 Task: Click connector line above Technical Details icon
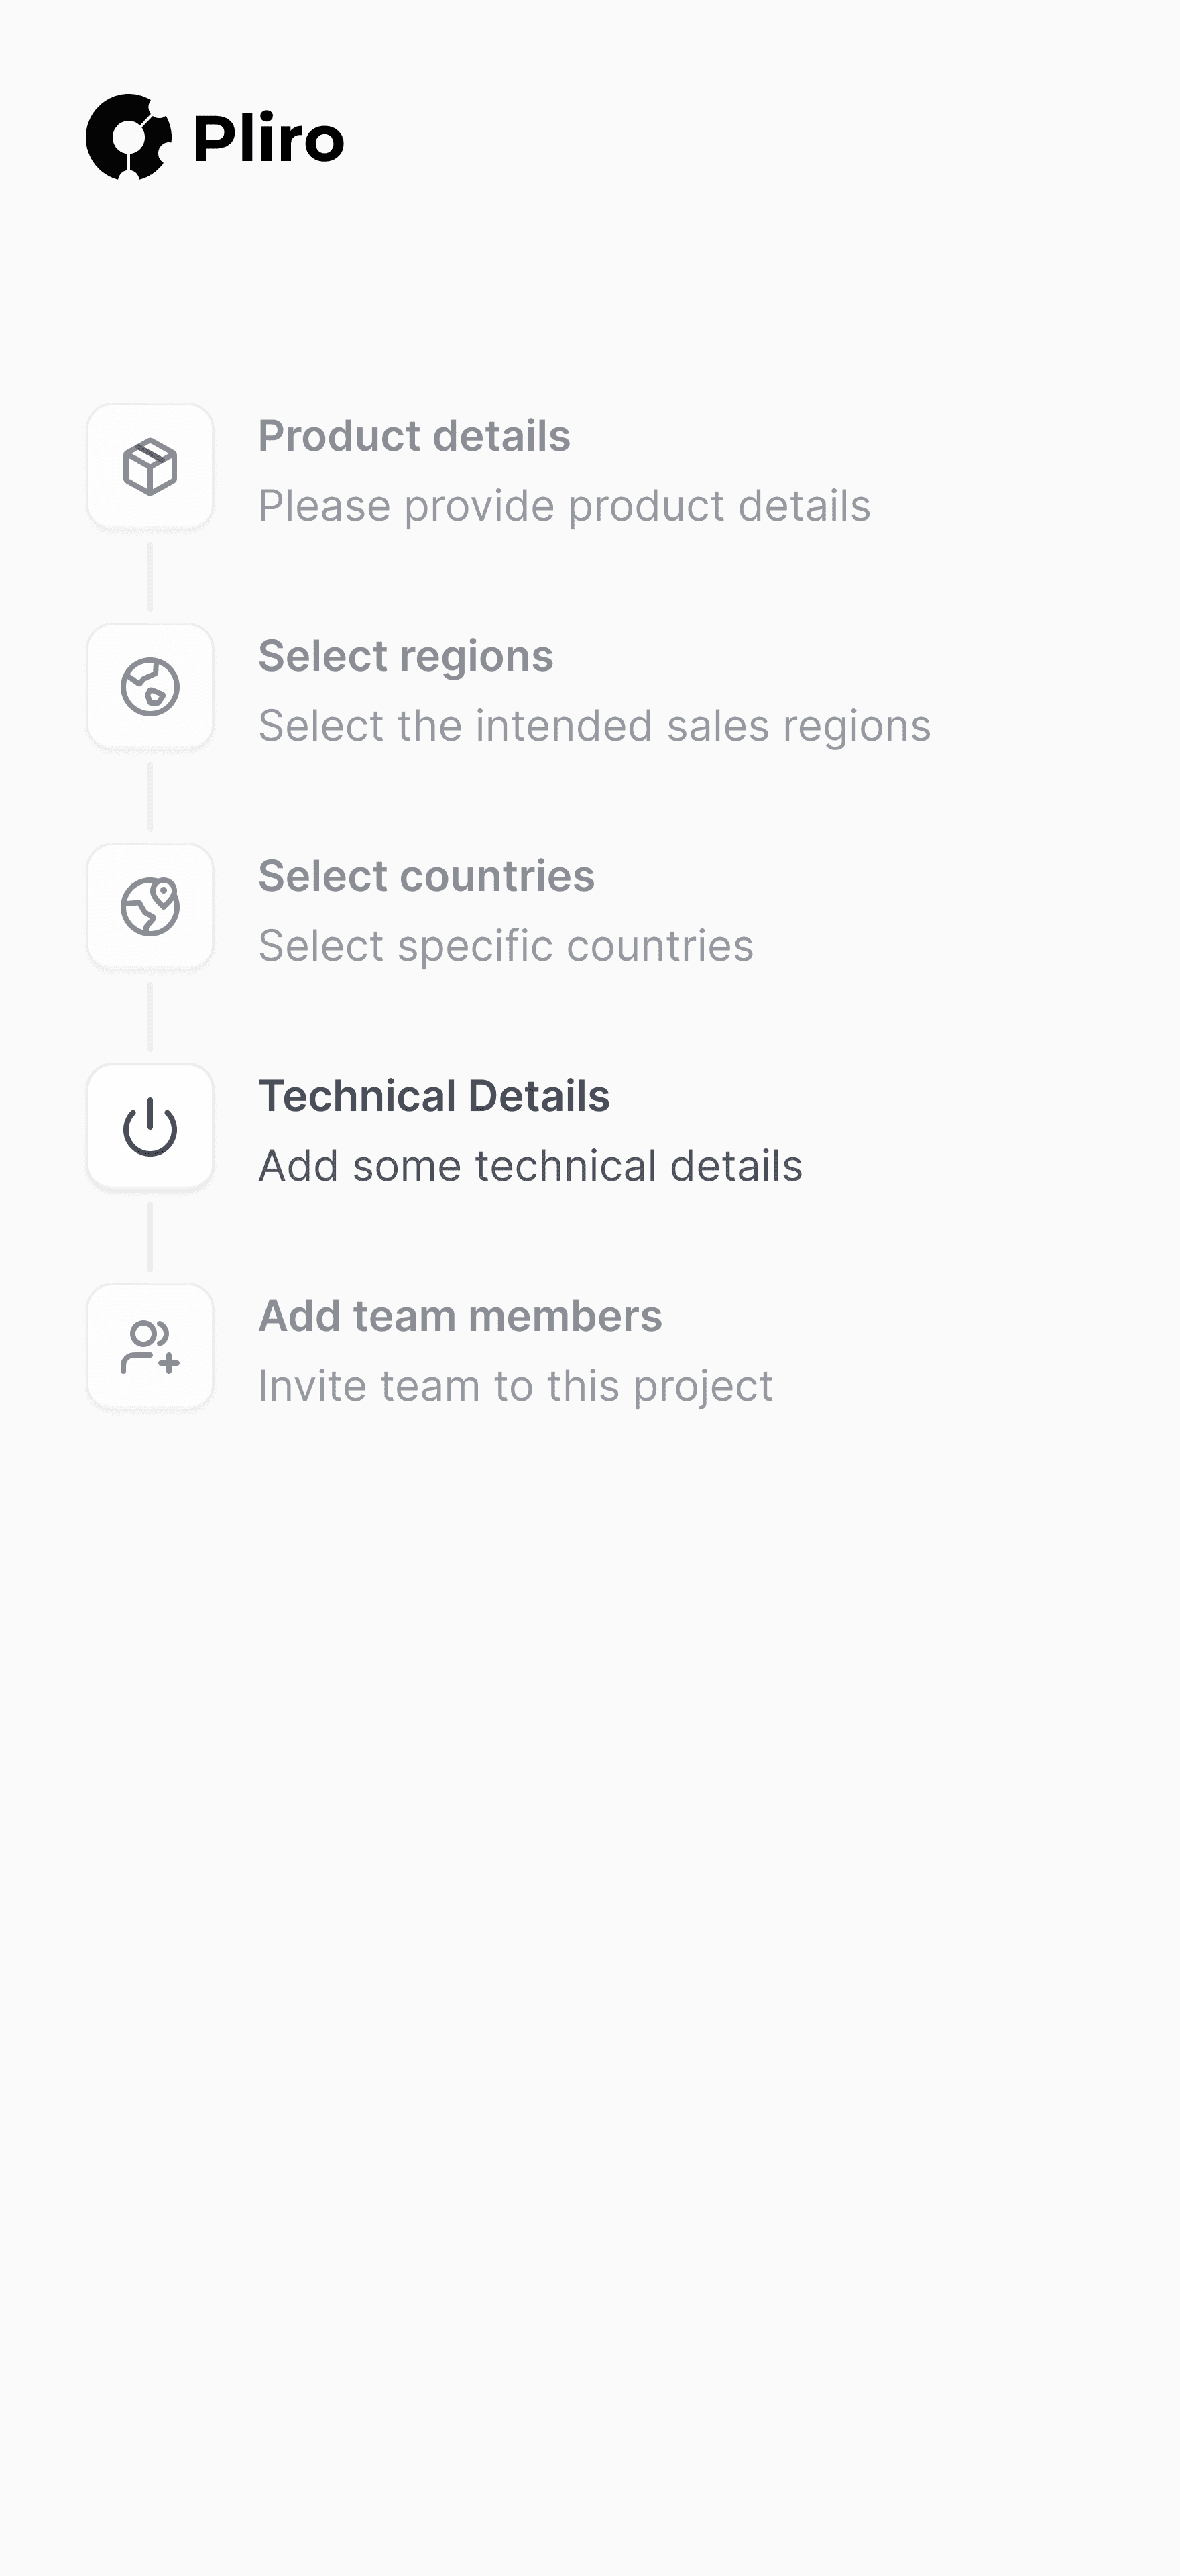(x=150, y=1017)
